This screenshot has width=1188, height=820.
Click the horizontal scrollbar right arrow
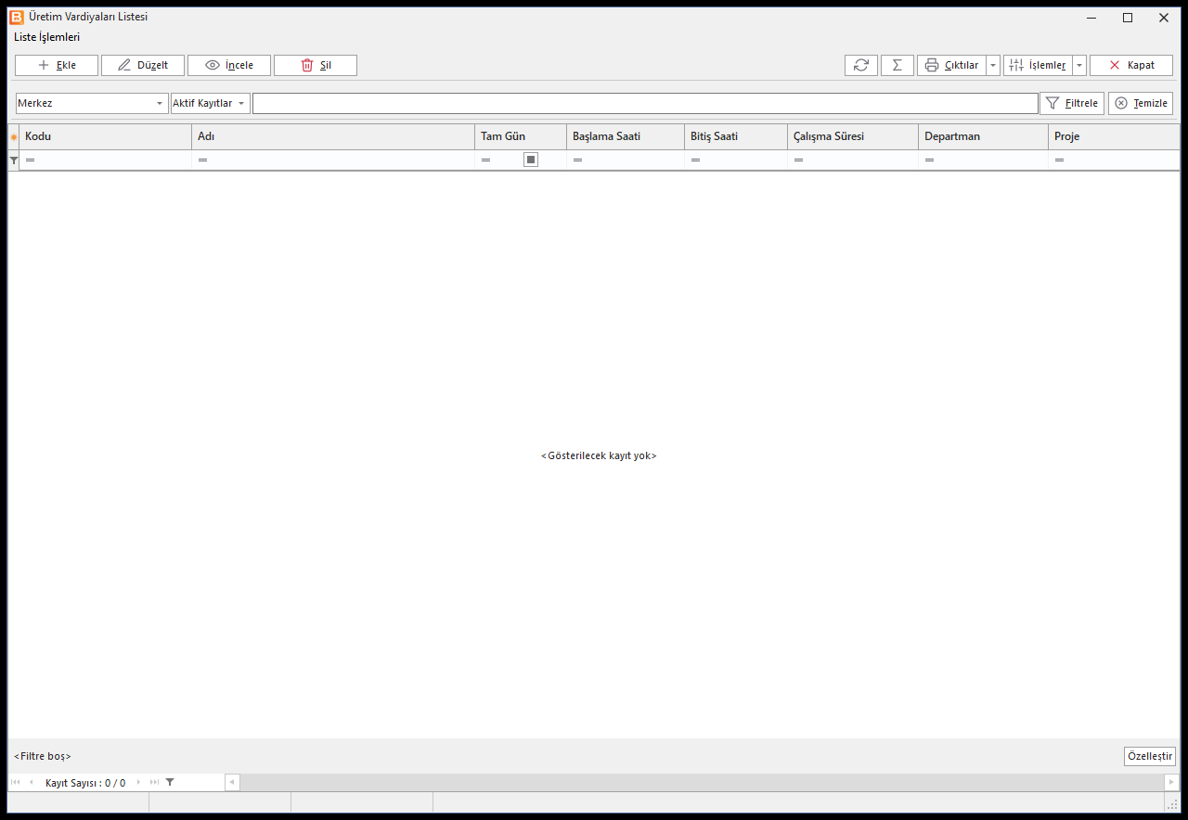pos(1172,782)
